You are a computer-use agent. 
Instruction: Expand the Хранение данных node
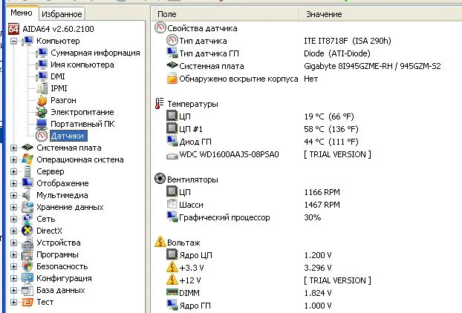coord(13,207)
